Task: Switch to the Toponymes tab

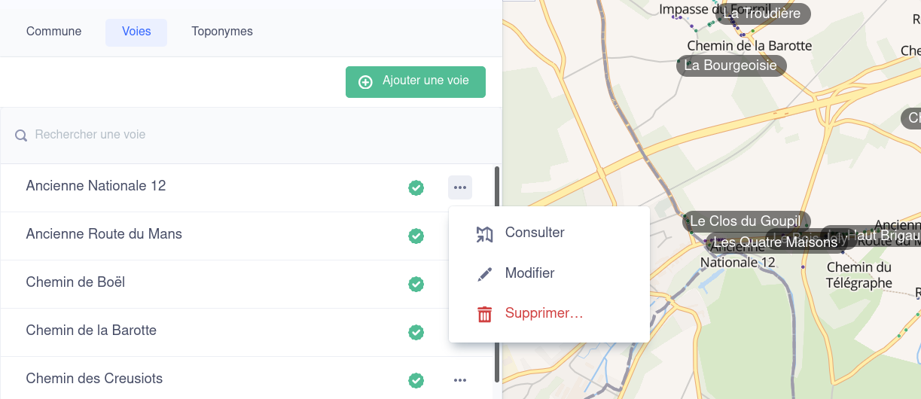Action: tap(222, 32)
